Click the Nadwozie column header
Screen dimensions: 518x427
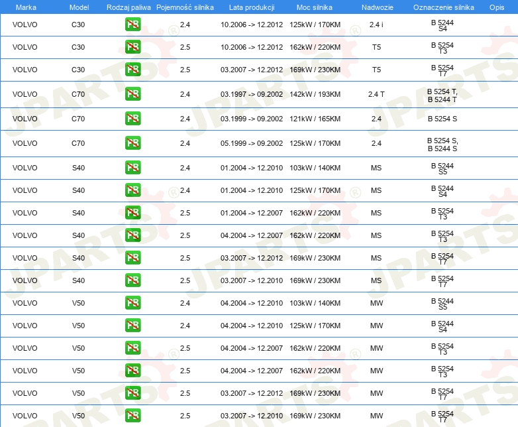376,7
